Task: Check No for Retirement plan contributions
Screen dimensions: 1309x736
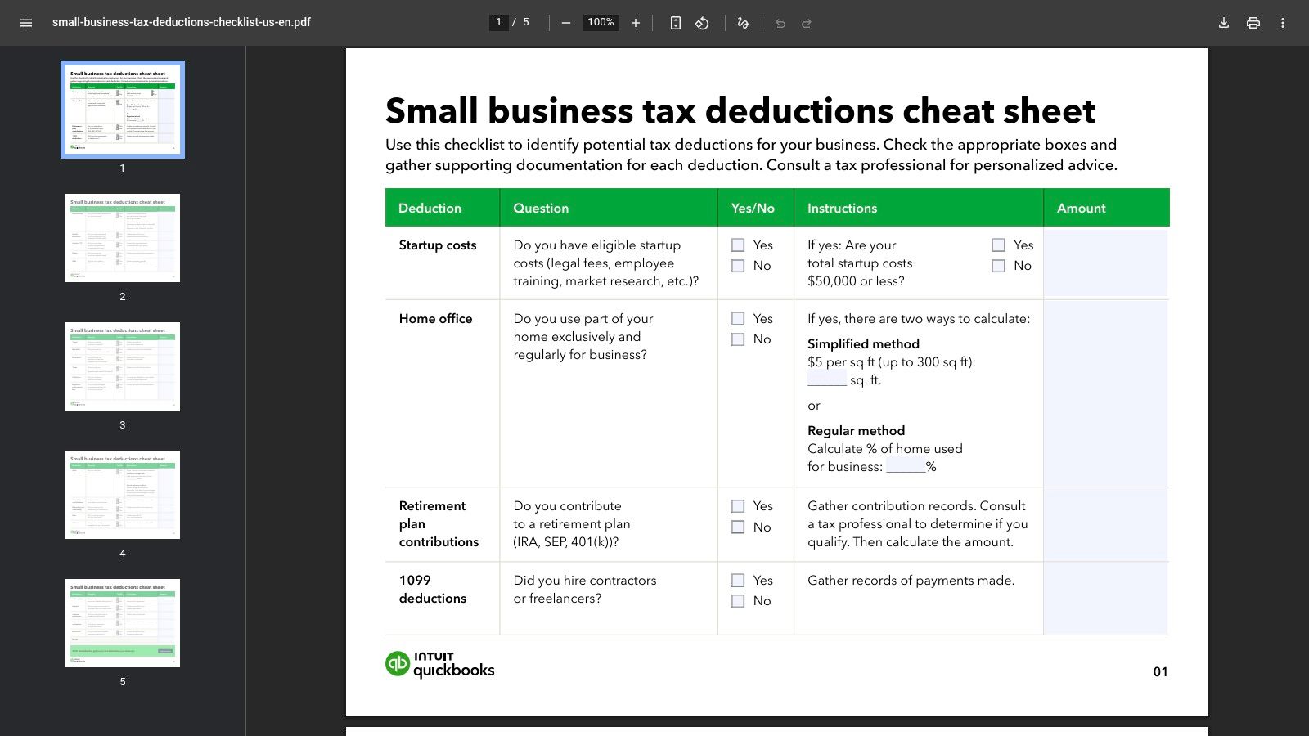Action: [x=738, y=527]
